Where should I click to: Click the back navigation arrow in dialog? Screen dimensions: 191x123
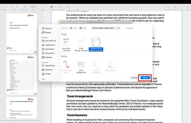(63, 28)
